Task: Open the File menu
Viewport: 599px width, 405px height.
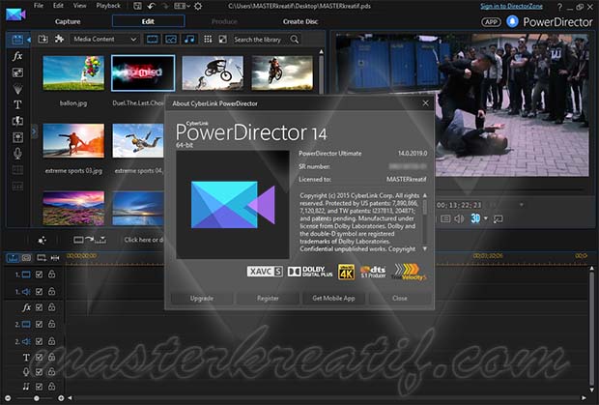Action: pyautogui.click(x=39, y=6)
